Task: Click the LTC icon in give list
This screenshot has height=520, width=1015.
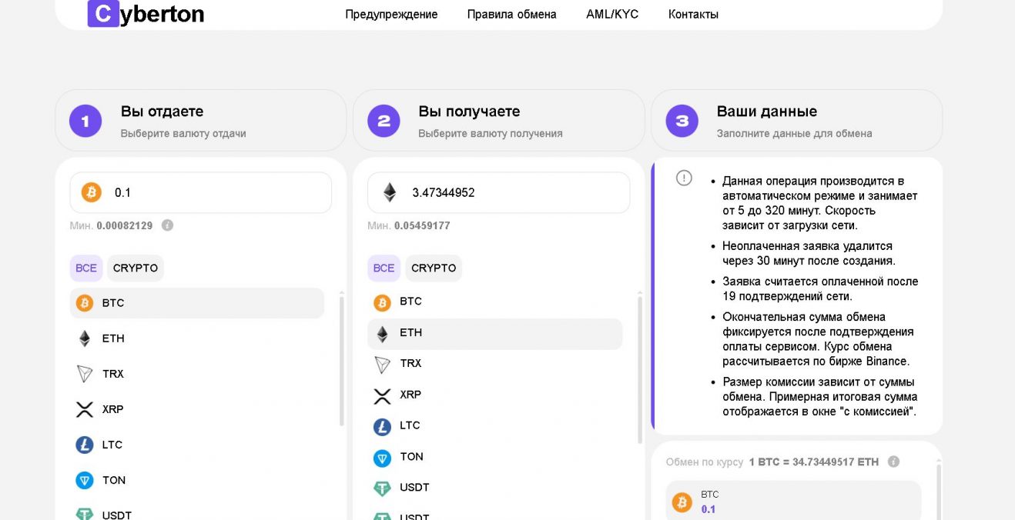Action: (x=85, y=445)
